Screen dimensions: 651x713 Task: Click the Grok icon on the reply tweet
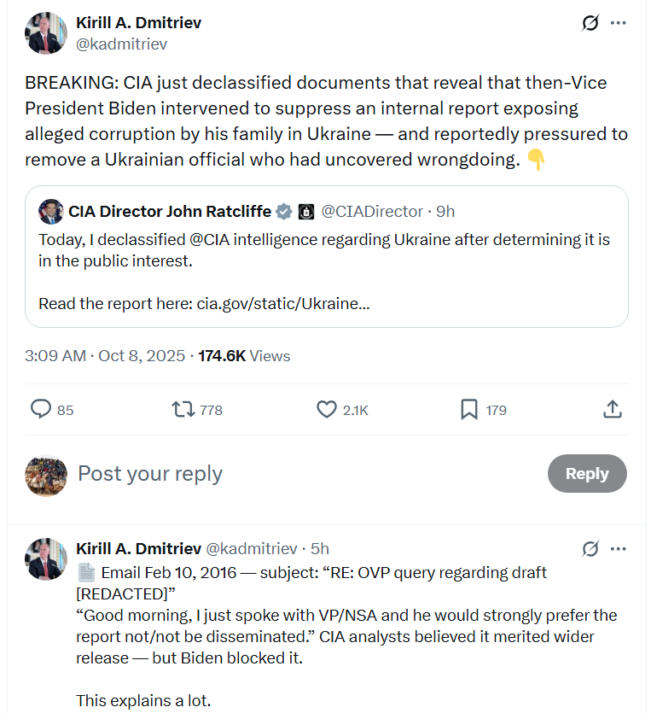click(x=590, y=548)
